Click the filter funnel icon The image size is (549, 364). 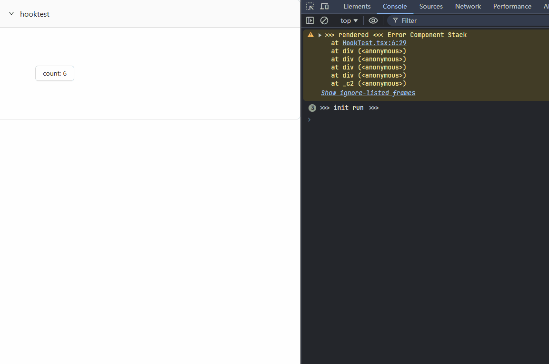(x=395, y=20)
